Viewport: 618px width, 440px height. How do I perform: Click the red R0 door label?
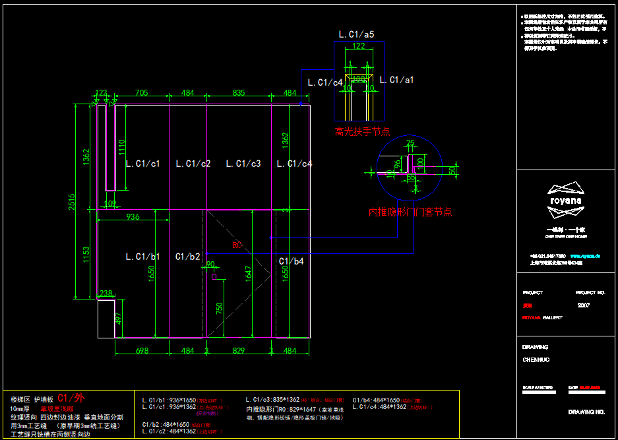pos(237,245)
